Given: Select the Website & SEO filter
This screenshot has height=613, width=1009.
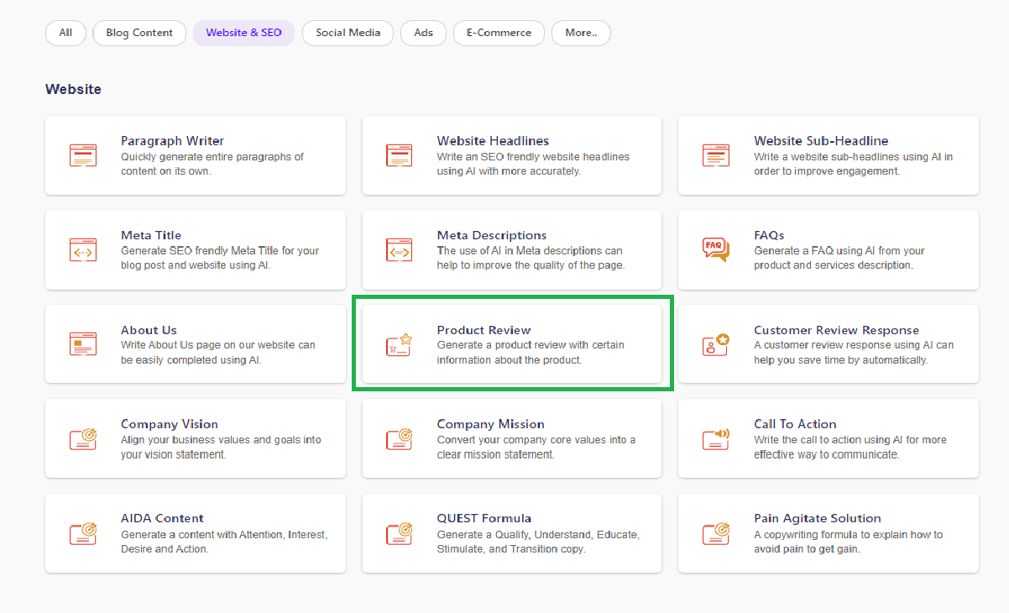Looking at the screenshot, I should [243, 33].
